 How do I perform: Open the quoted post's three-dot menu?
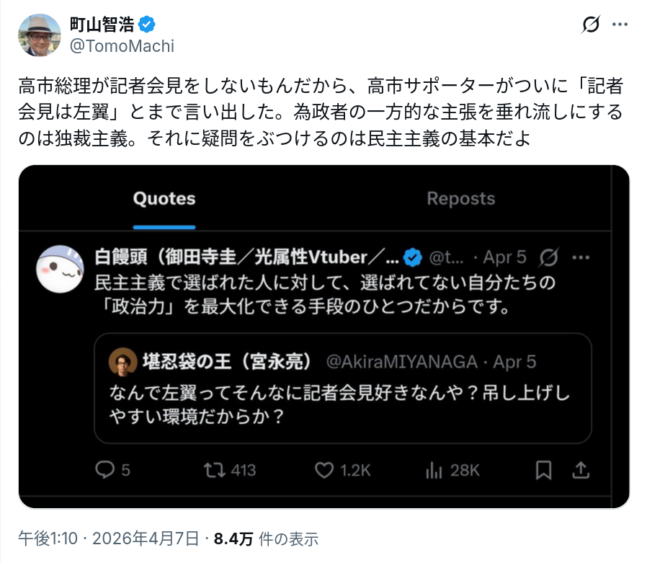581,257
